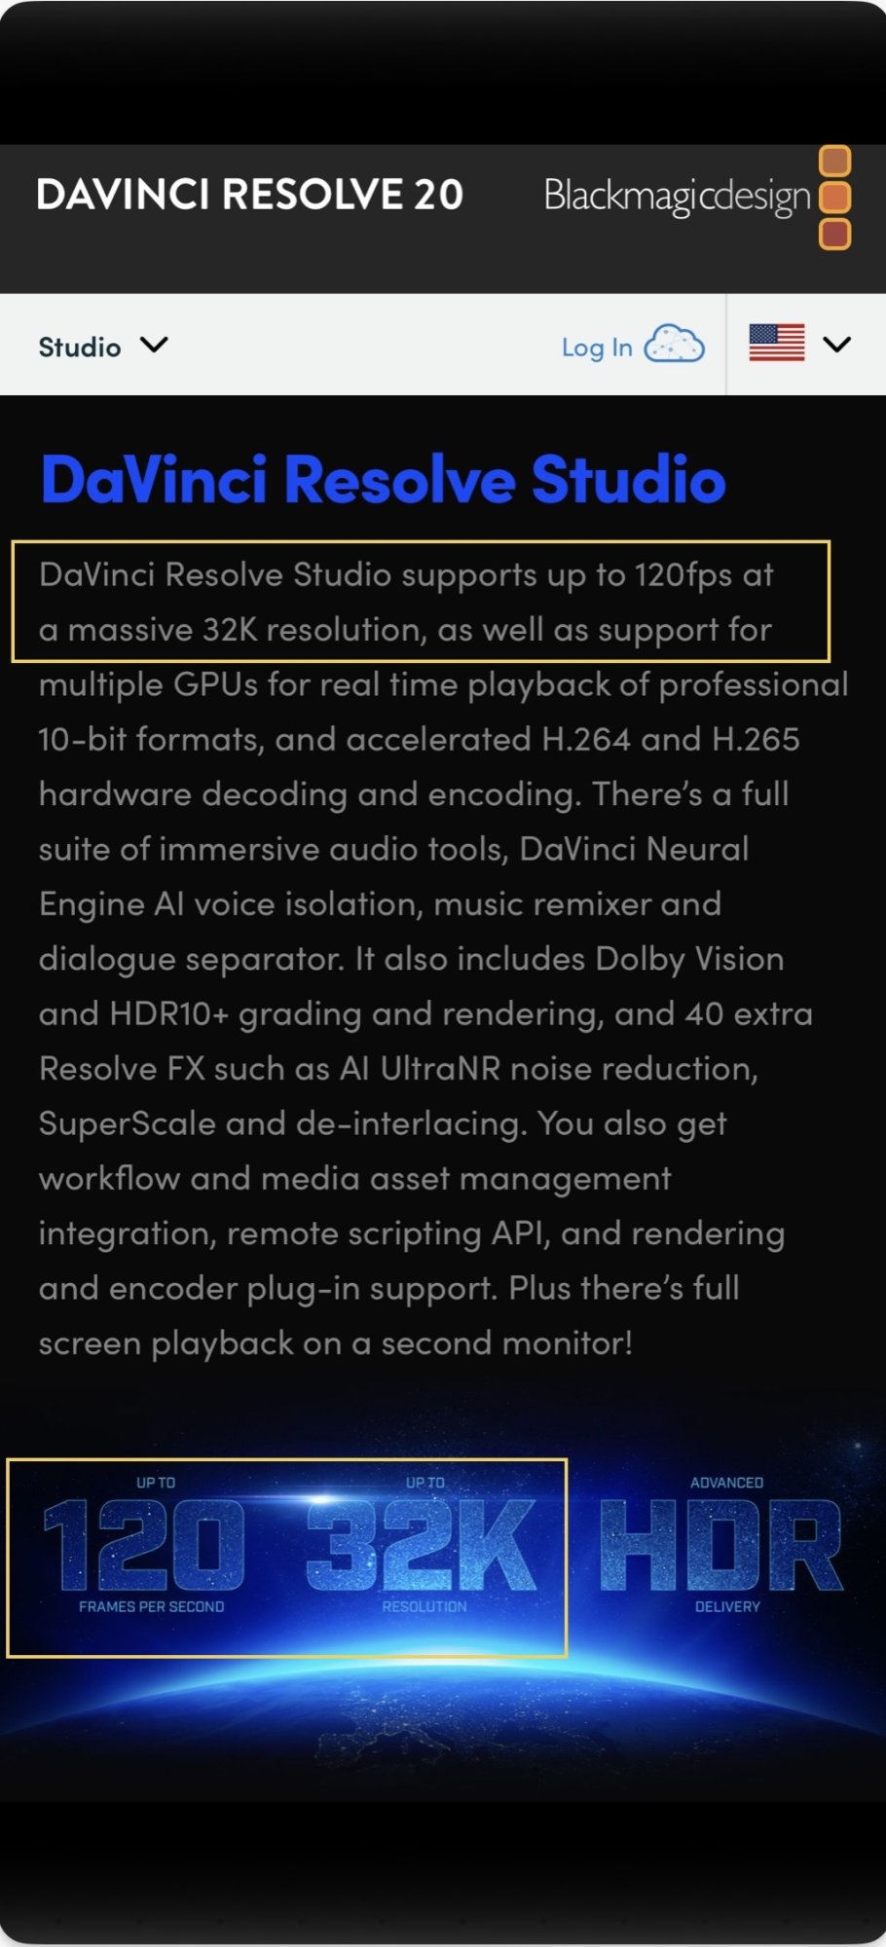
Task: Click the Studio description paragraph text
Action: (x=443, y=958)
